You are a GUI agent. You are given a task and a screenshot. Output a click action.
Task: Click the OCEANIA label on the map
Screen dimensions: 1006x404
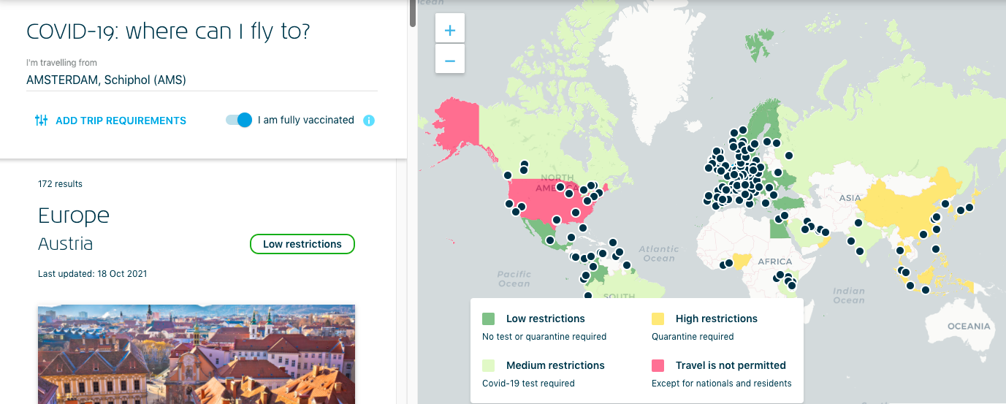(969, 327)
